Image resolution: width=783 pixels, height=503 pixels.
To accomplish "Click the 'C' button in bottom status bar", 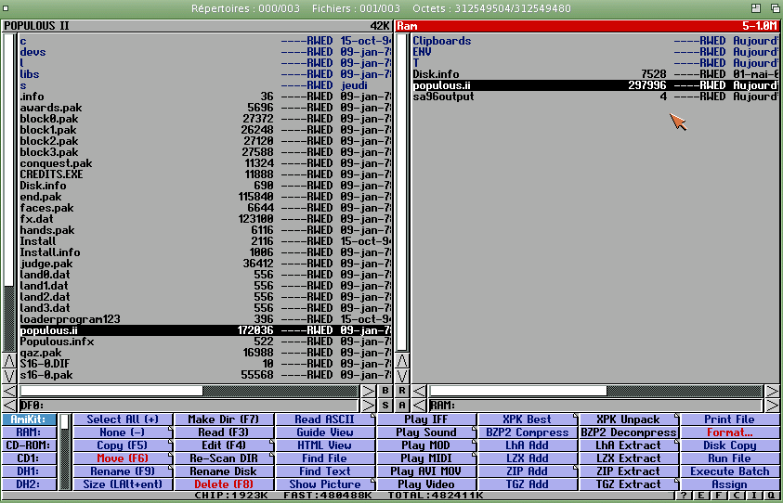I will 736,496.
